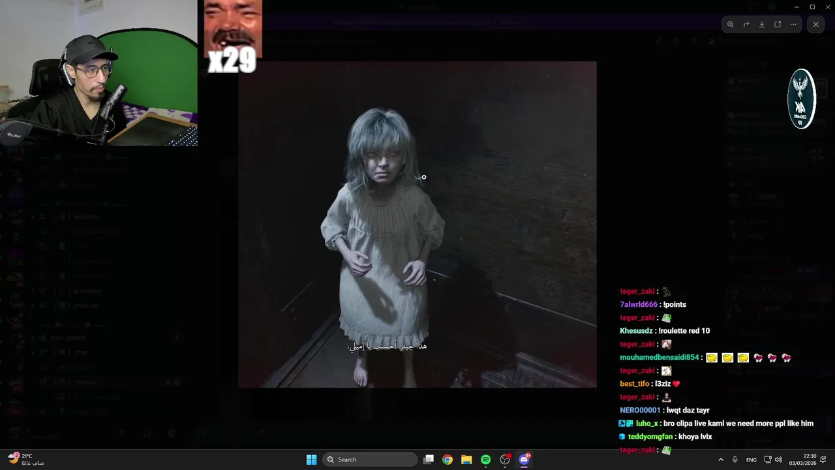Close the image viewer with the round X
This screenshot has height=470, width=835.
(815, 24)
